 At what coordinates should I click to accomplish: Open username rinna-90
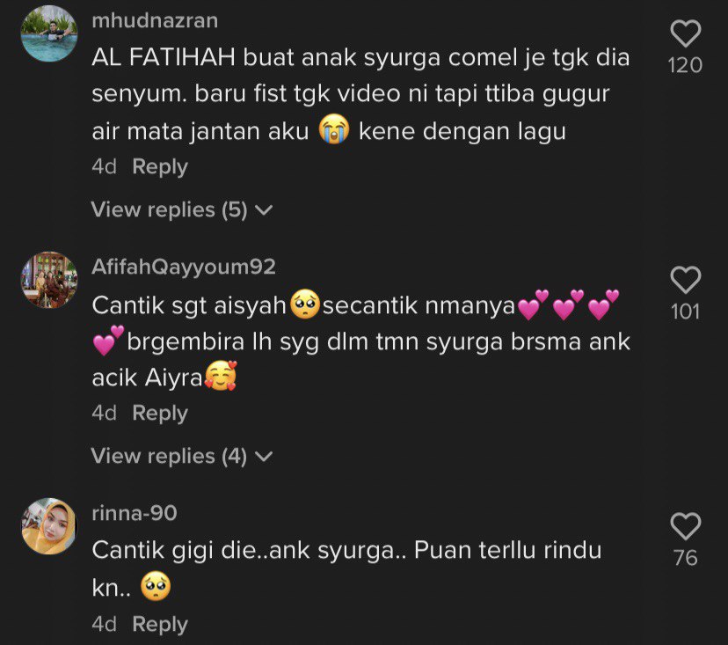[x=135, y=514]
